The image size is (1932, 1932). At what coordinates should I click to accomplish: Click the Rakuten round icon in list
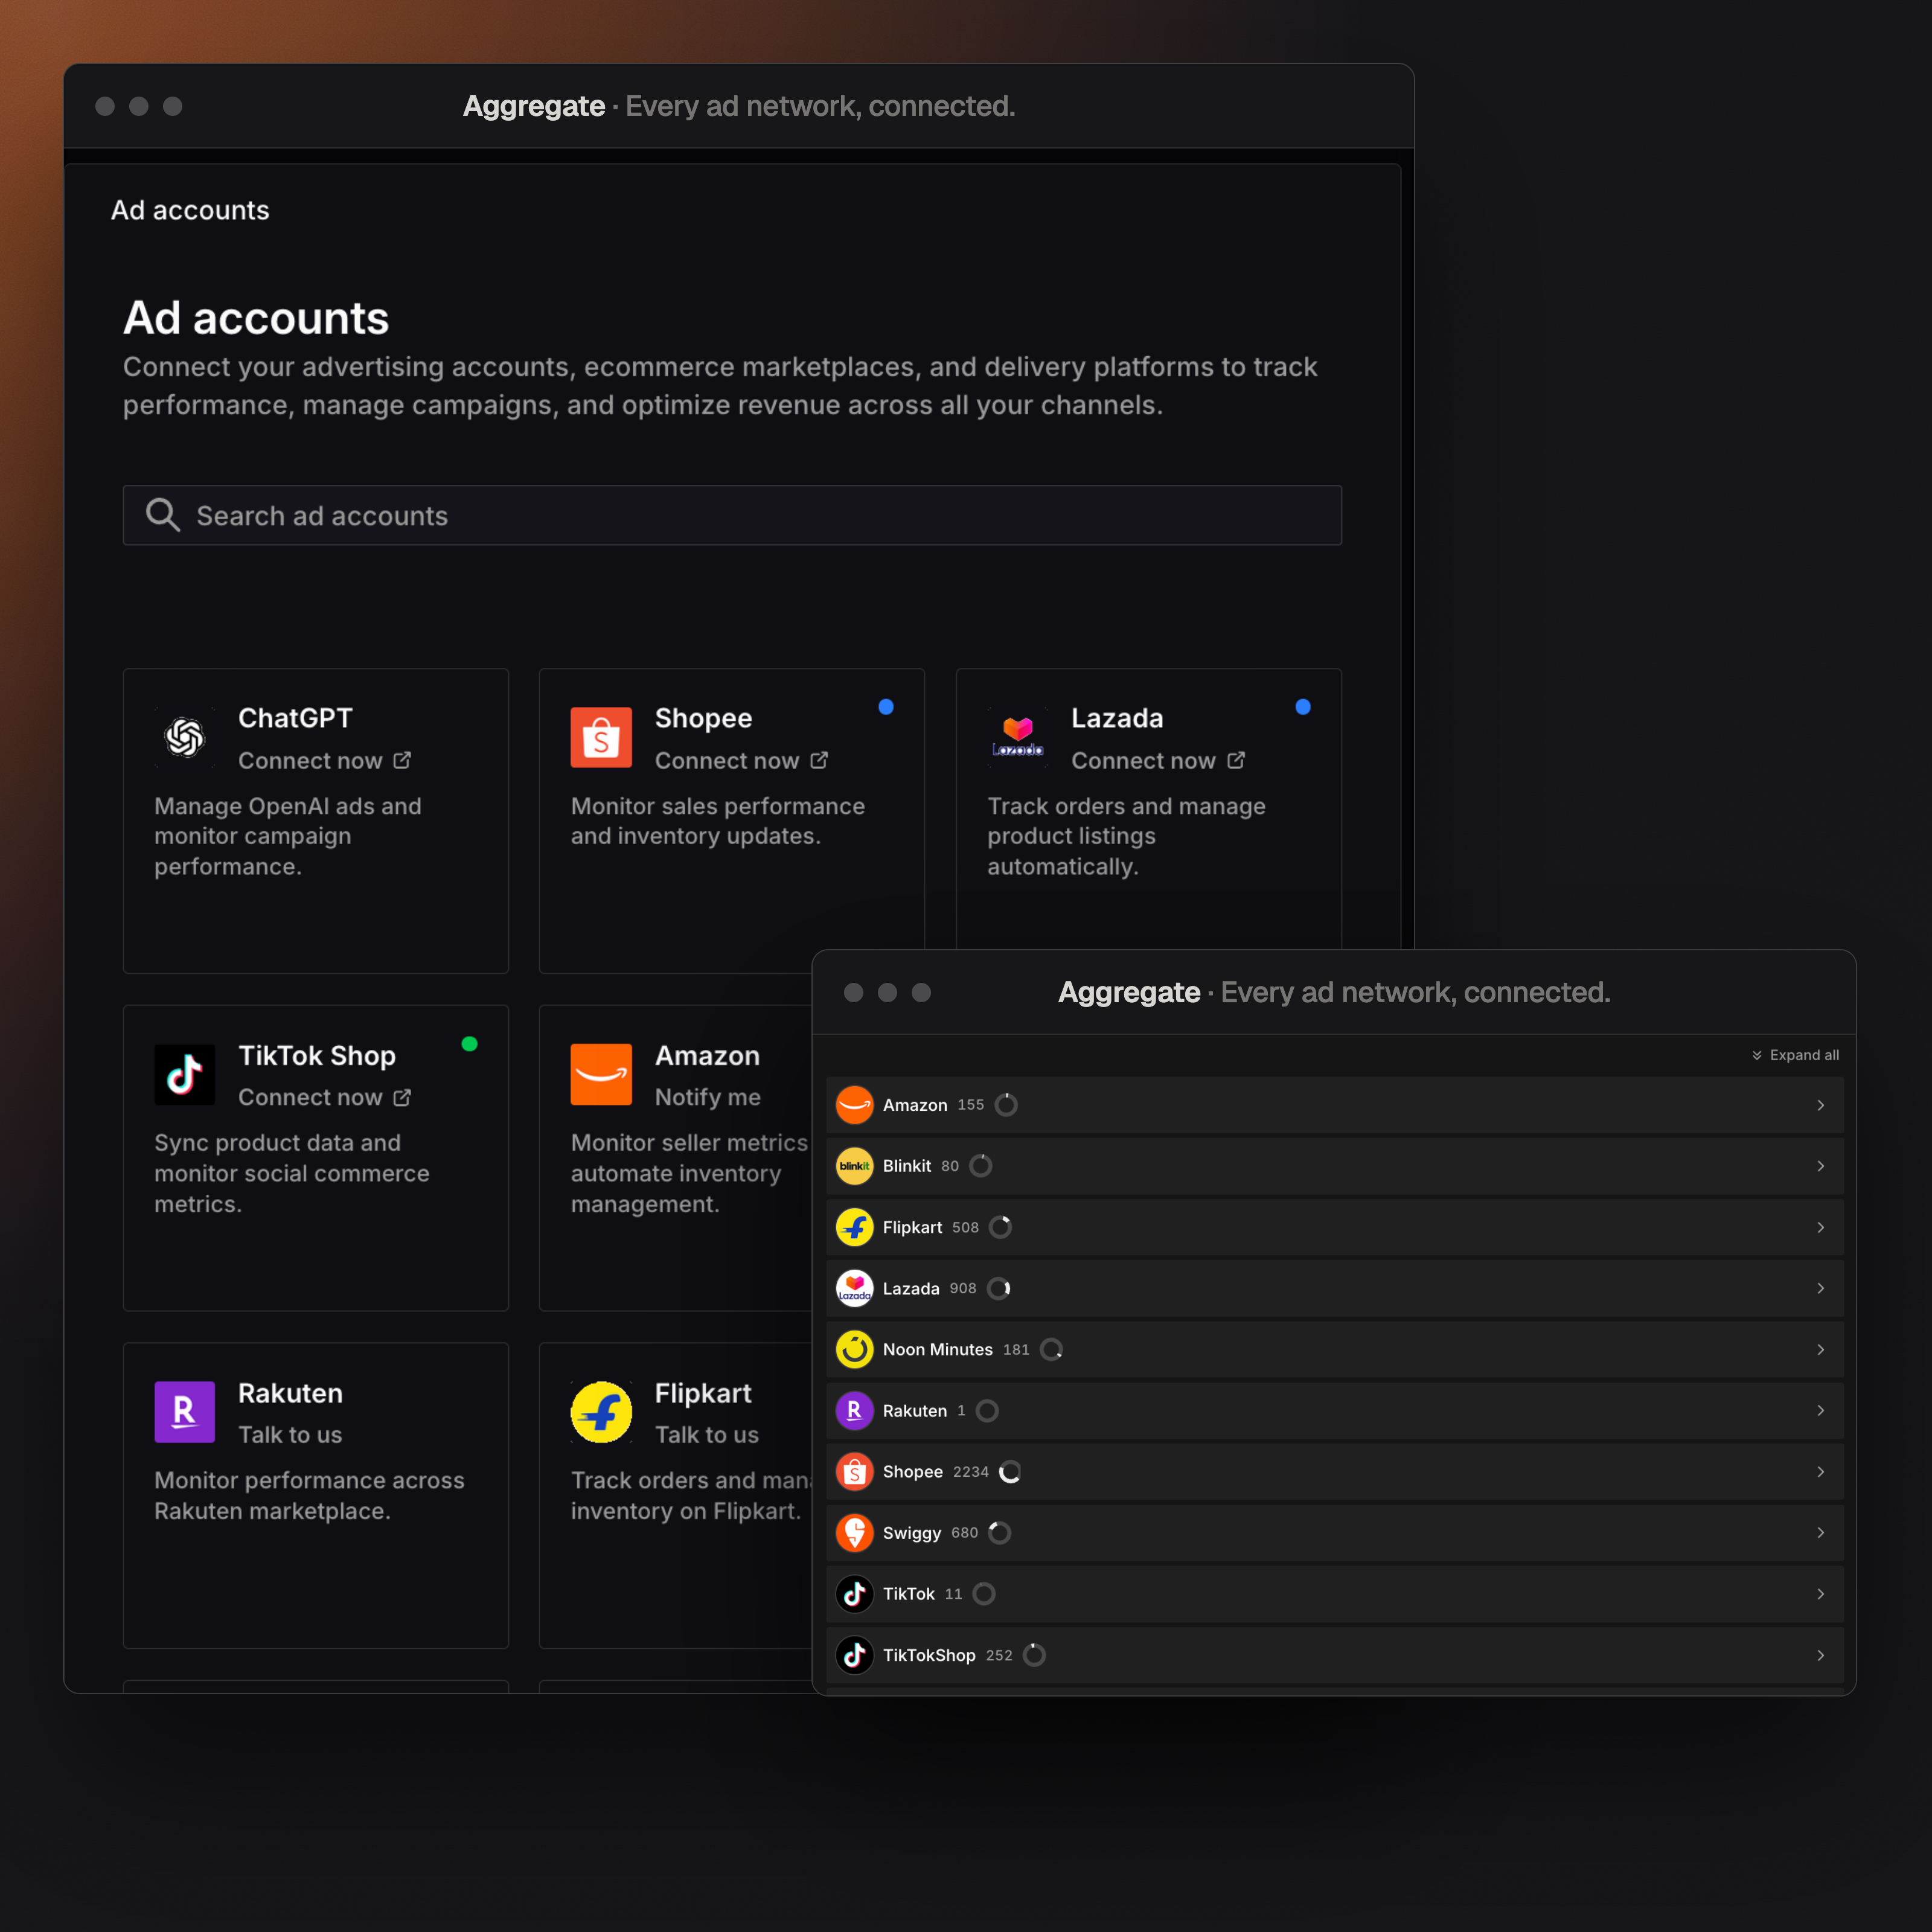point(855,1410)
